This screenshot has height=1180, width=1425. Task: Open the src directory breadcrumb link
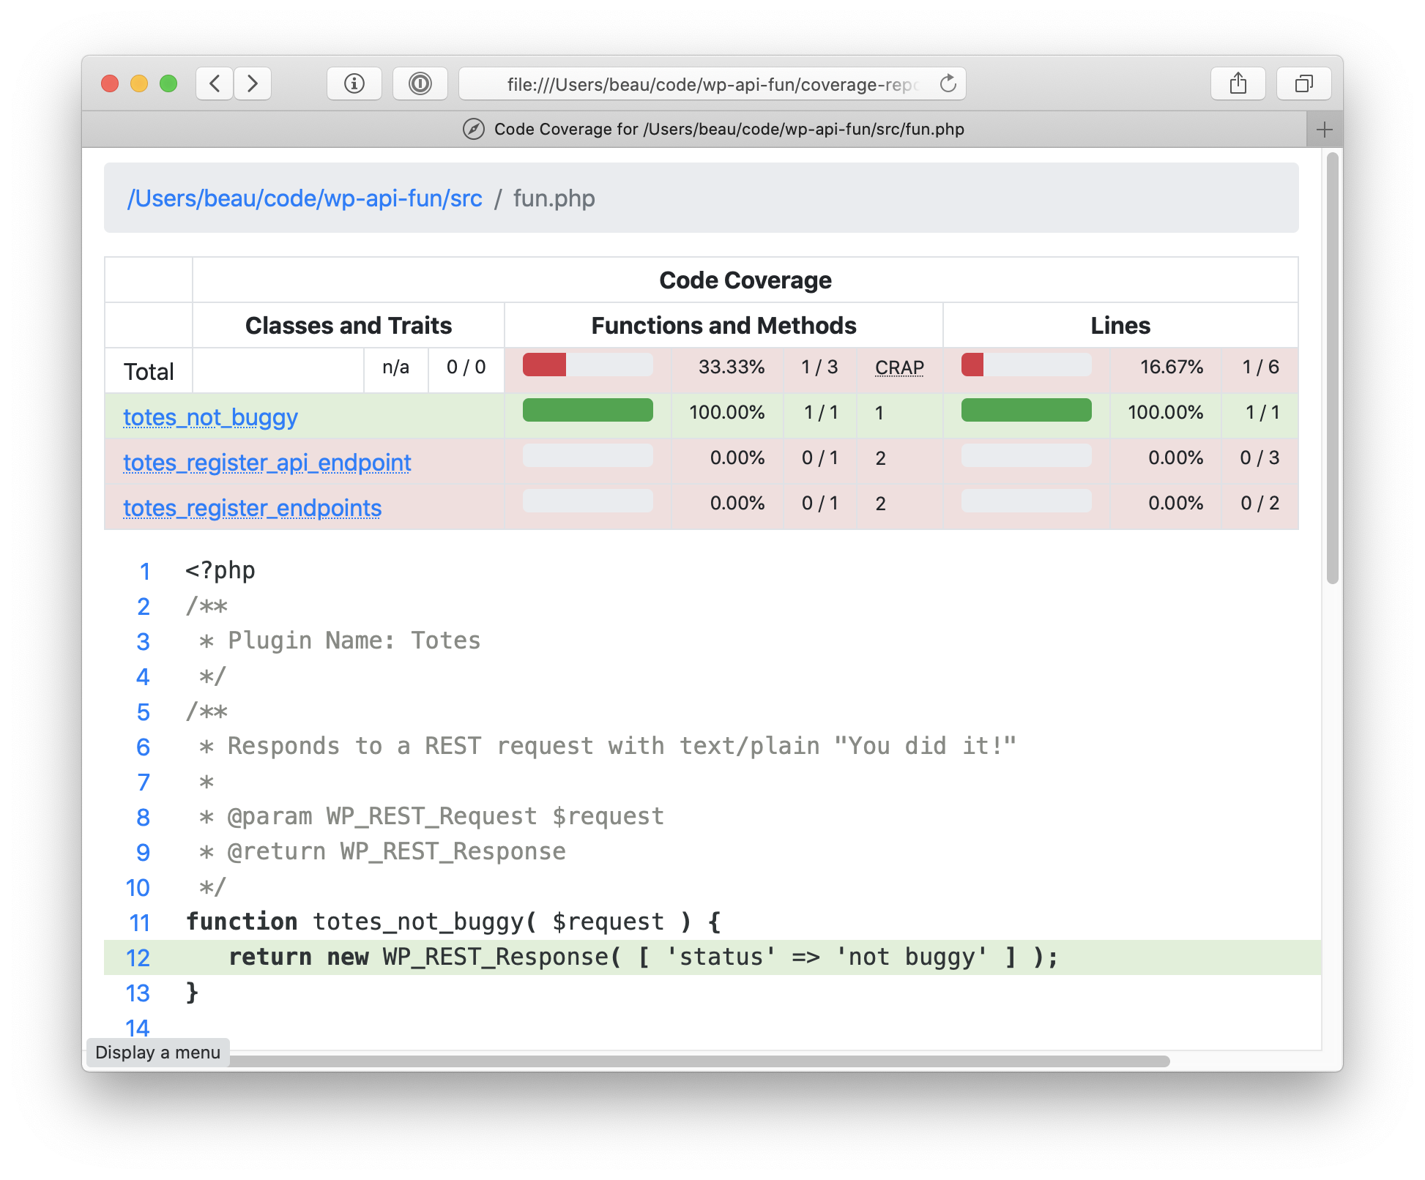(x=305, y=198)
